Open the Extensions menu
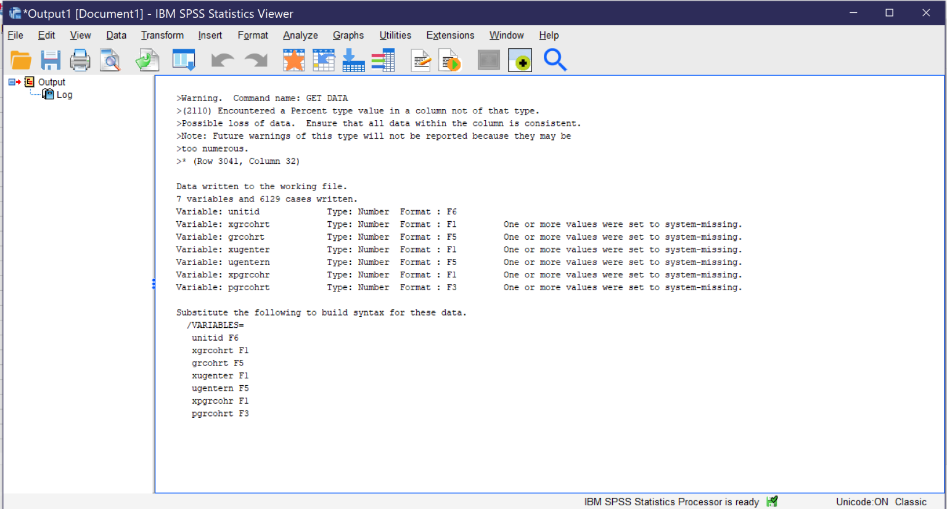The height and width of the screenshot is (509, 947). 450,35
